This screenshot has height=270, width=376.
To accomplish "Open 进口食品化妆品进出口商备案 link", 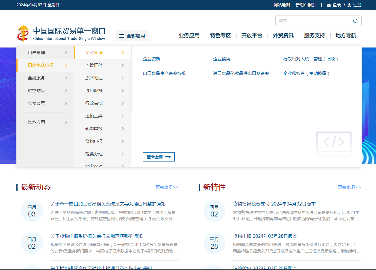I will pyautogui.click(x=241, y=73).
